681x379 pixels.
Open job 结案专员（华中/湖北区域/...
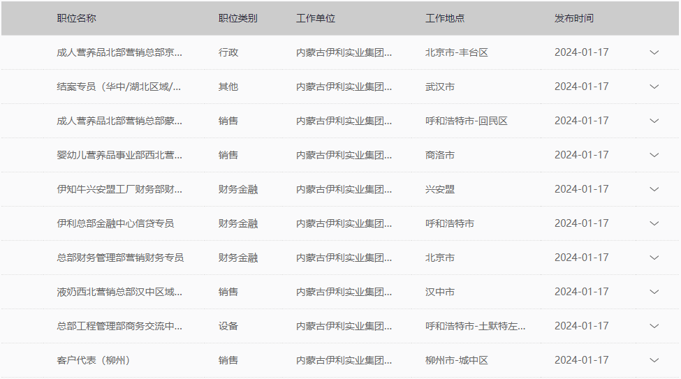(119, 87)
